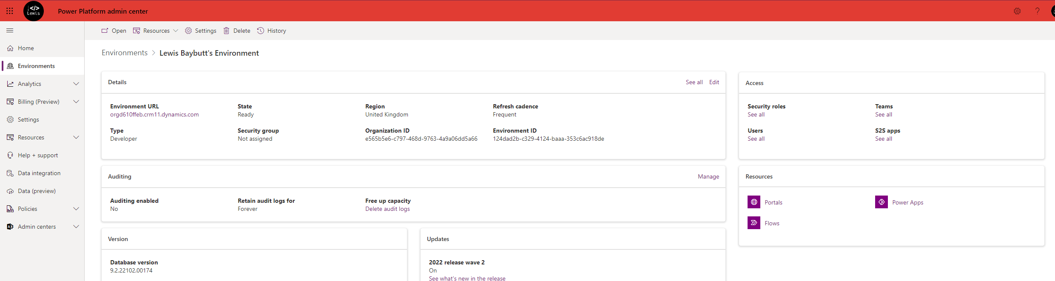Open Data integration in the sidebar

[42, 173]
